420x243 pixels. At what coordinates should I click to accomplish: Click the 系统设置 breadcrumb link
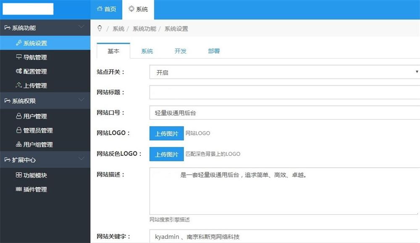(176, 28)
